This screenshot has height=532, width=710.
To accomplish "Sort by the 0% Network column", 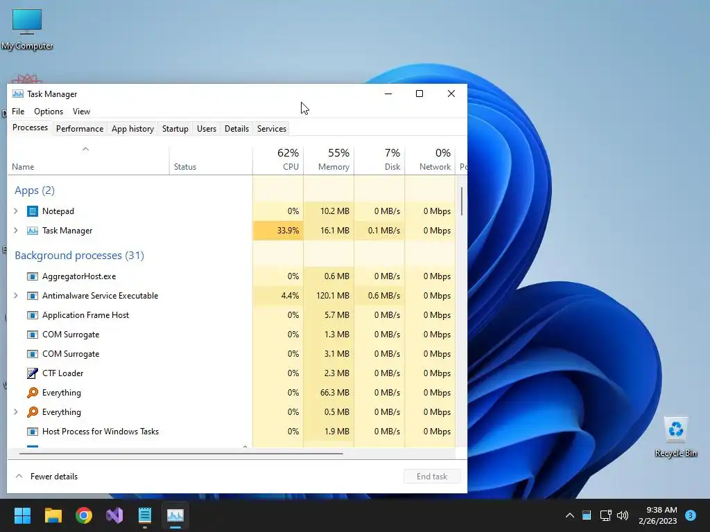I will coord(430,161).
